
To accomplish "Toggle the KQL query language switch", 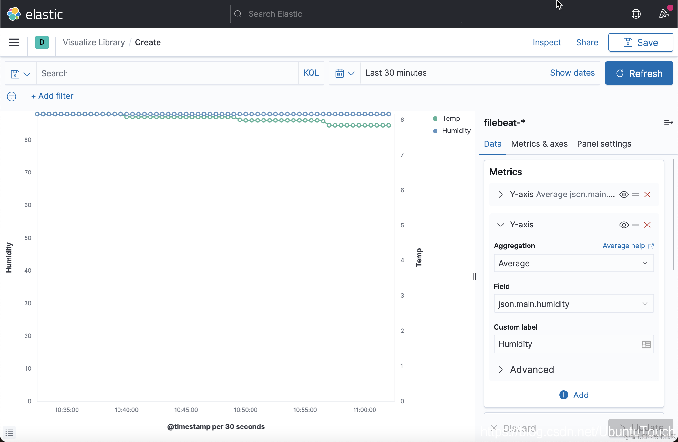I will [311, 73].
